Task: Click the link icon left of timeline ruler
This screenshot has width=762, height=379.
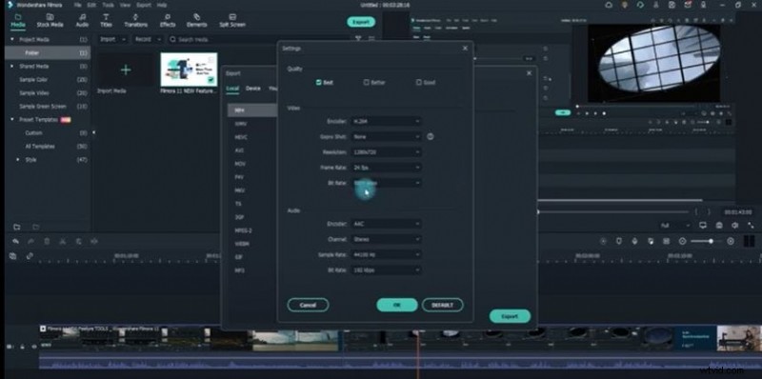Action: coord(30,255)
